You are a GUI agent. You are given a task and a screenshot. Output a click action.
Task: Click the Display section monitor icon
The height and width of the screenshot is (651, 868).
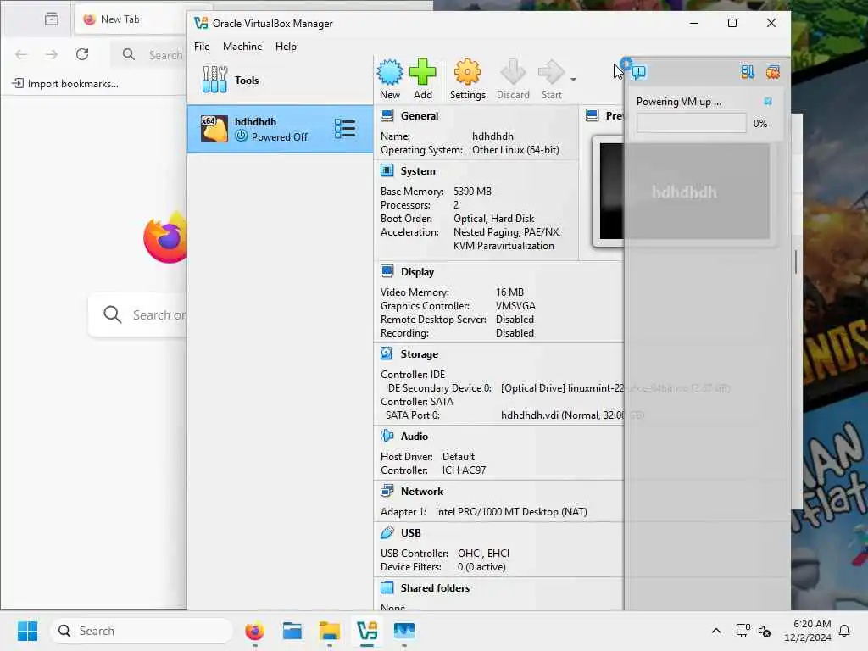(x=387, y=271)
